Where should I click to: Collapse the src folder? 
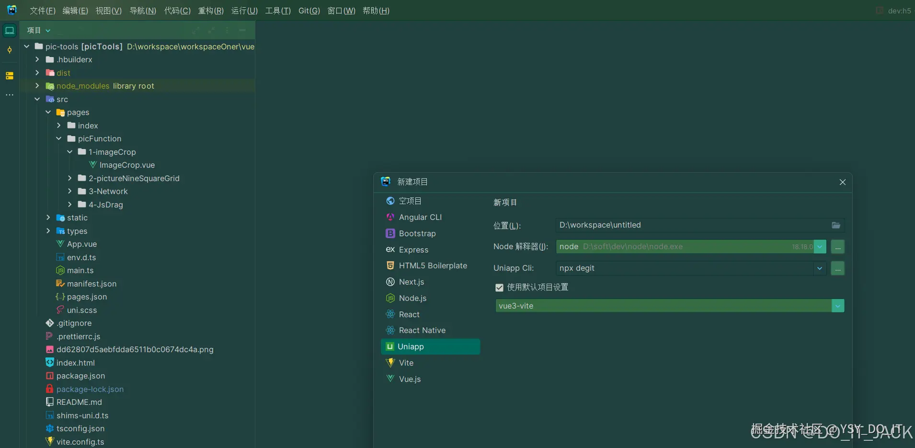[37, 99]
